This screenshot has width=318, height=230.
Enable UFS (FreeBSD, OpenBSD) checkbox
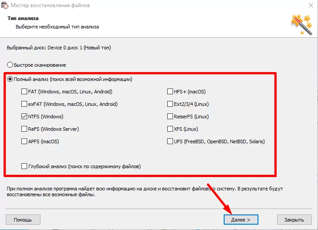click(170, 142)
